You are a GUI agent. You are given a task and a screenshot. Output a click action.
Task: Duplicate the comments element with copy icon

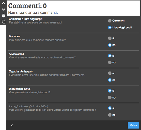pos(4,21)
